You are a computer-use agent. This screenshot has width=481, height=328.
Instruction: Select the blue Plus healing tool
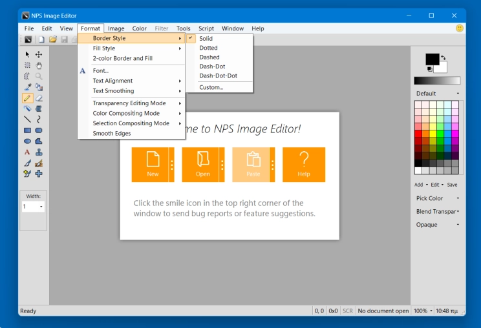(39, 174)
